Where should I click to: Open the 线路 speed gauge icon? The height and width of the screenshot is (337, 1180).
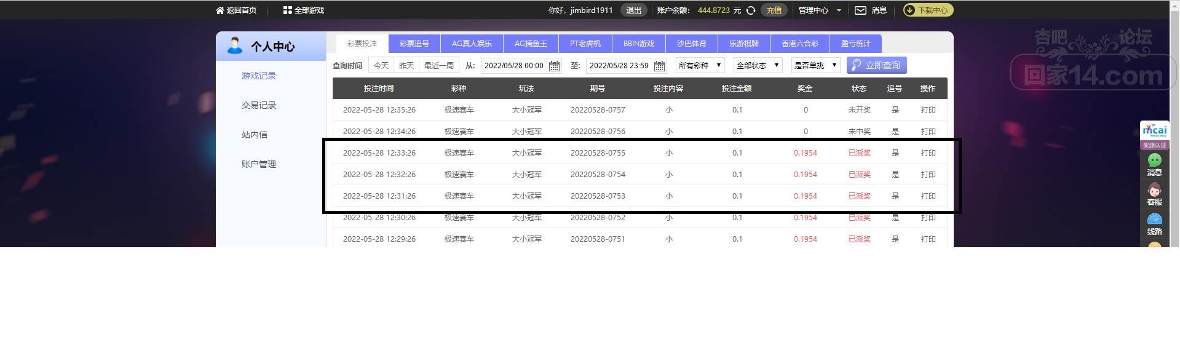tap(1154, 219)
